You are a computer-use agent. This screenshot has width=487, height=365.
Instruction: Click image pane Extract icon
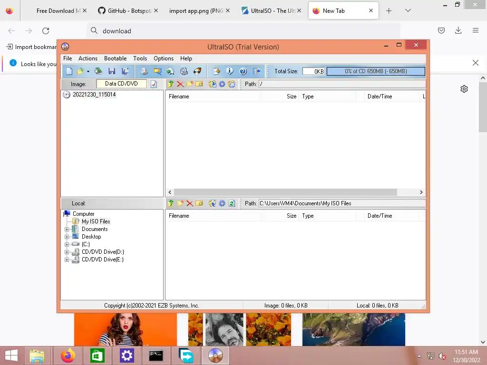coord(213,84)
